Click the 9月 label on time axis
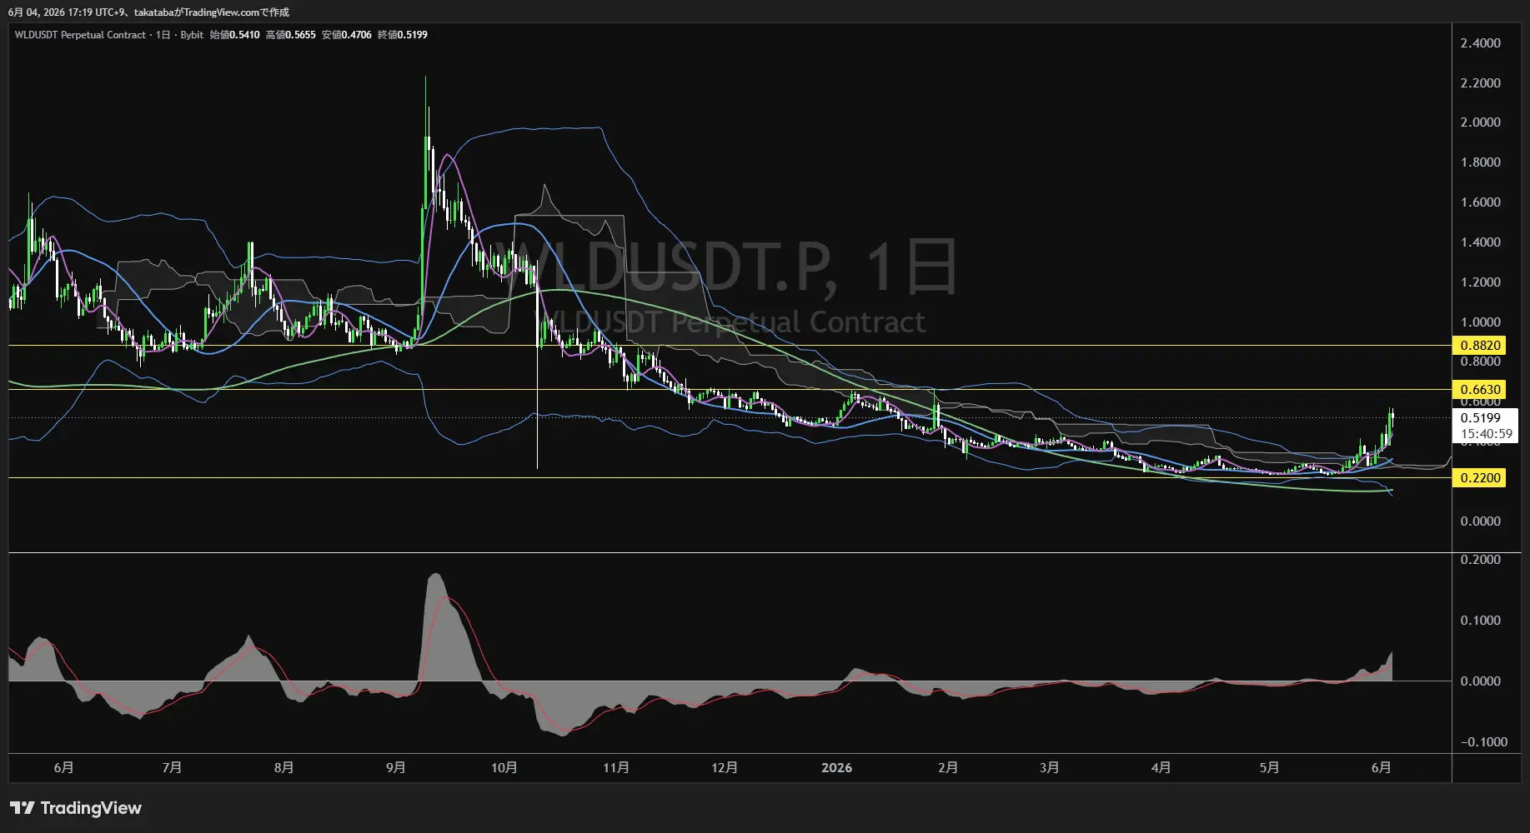This screenshot has height=833, width=1530. tap(396, 768)
